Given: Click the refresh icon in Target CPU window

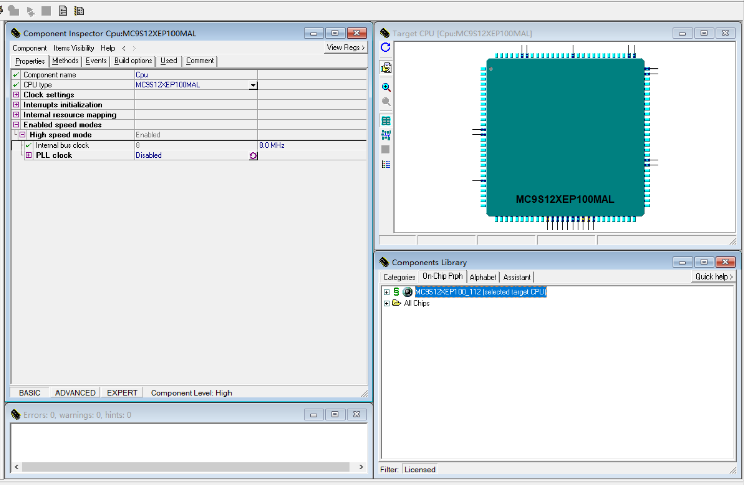Looking at the screenshot, I should click(x=386, y=47).
